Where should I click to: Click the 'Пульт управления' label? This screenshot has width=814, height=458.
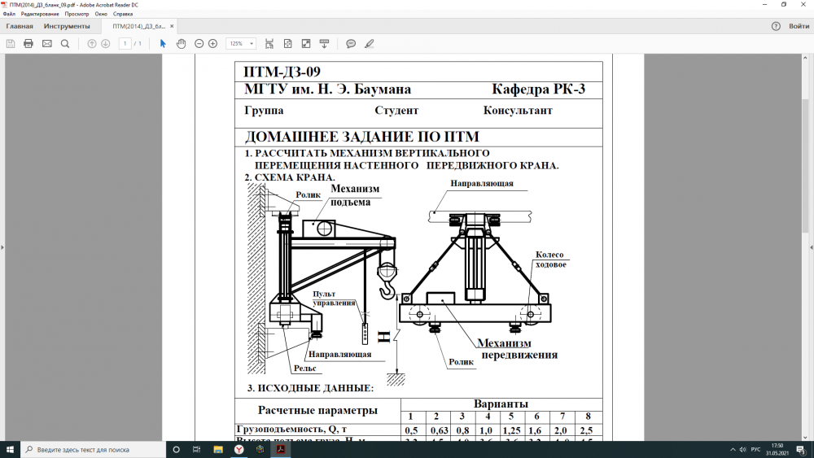[334, 299]
